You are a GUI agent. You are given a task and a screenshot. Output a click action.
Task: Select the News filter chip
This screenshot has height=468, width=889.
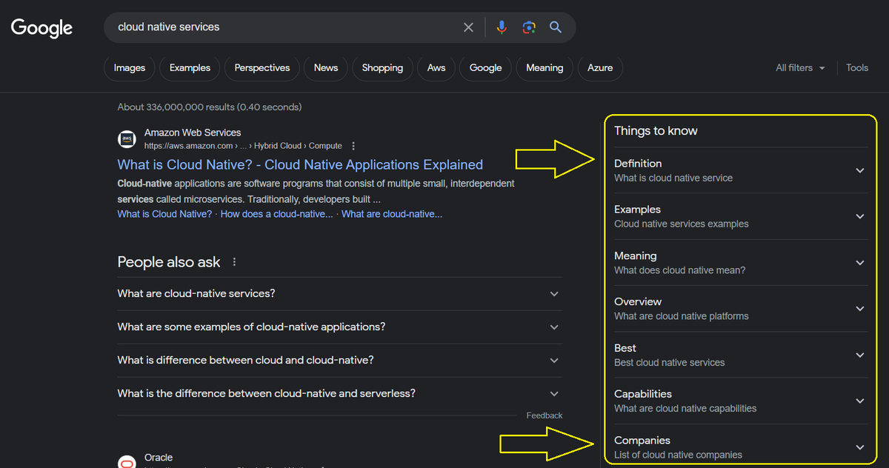(x=326, y=67)
